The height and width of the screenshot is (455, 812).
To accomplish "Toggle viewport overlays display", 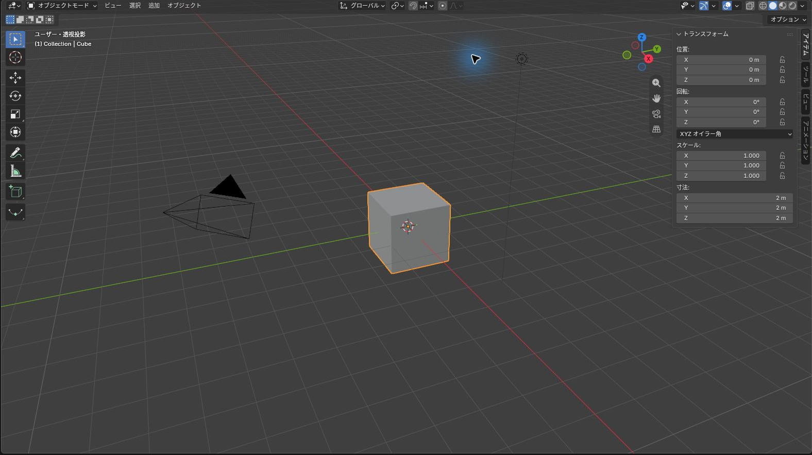I will (x=726, y=6).
